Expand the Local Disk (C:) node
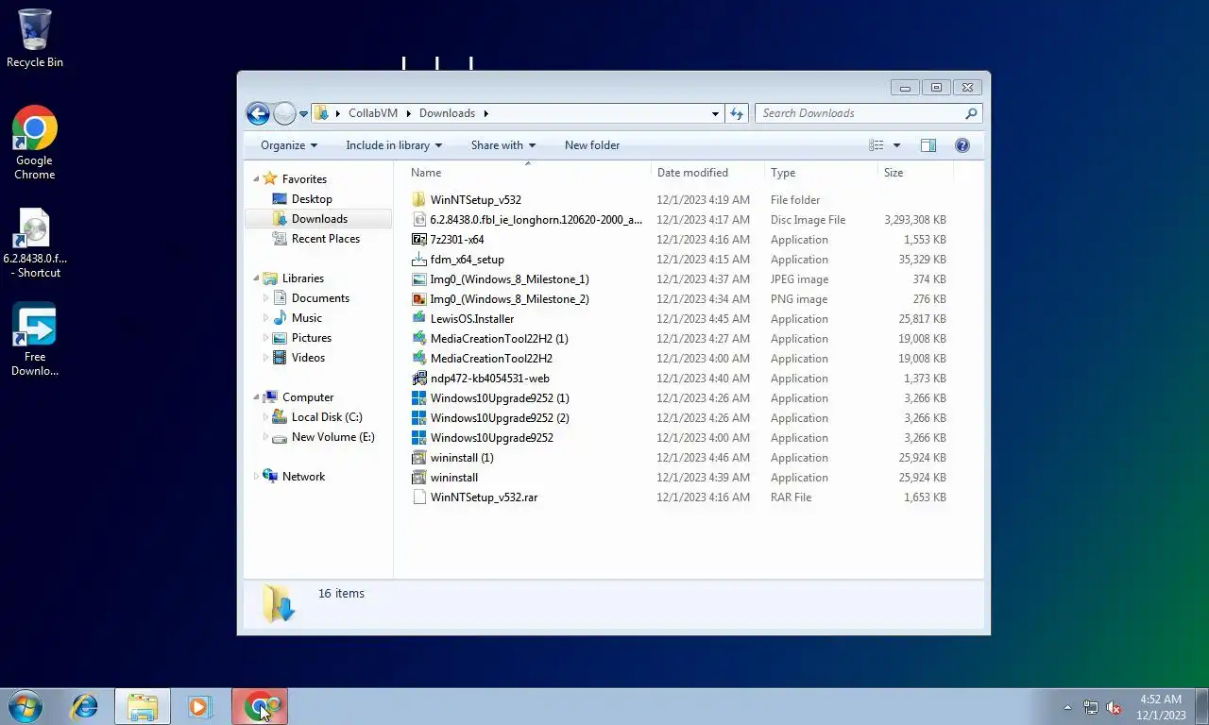Screen dimensions: 1209x725 click(265, 417)
